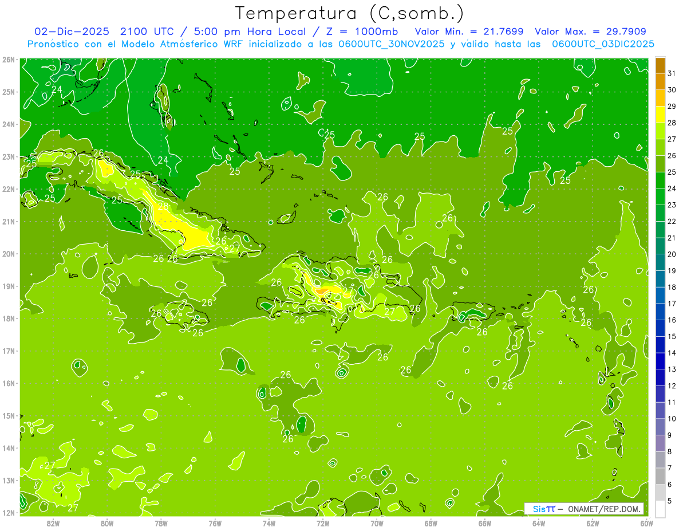Click the '24N' latitude axis label
This screenshot has width=687, height=531.
[8, 124]
